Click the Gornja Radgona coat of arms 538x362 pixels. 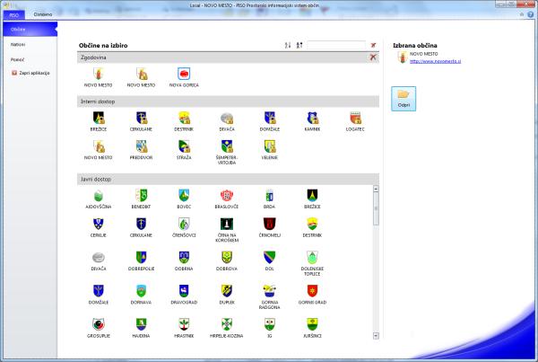click(269, 291)
